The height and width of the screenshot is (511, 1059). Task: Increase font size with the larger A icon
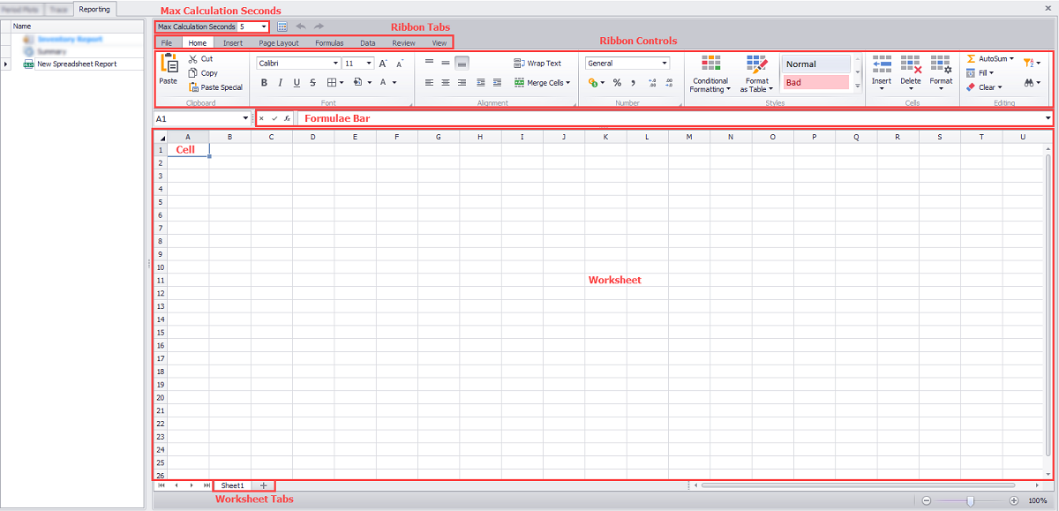383,64
